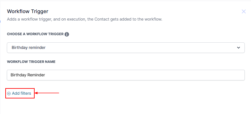Focus the Workflow Trigger Name input field
The height and width of the screenshot is (114, 251).
126,75
